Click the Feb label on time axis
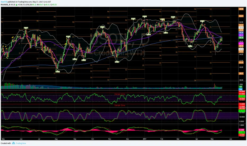247x146 pixels. 162,139
